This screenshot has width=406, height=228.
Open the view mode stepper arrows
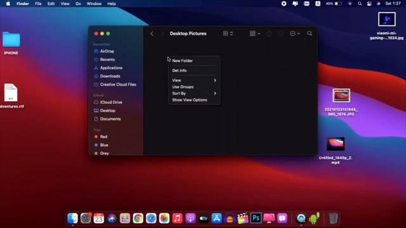232,34
